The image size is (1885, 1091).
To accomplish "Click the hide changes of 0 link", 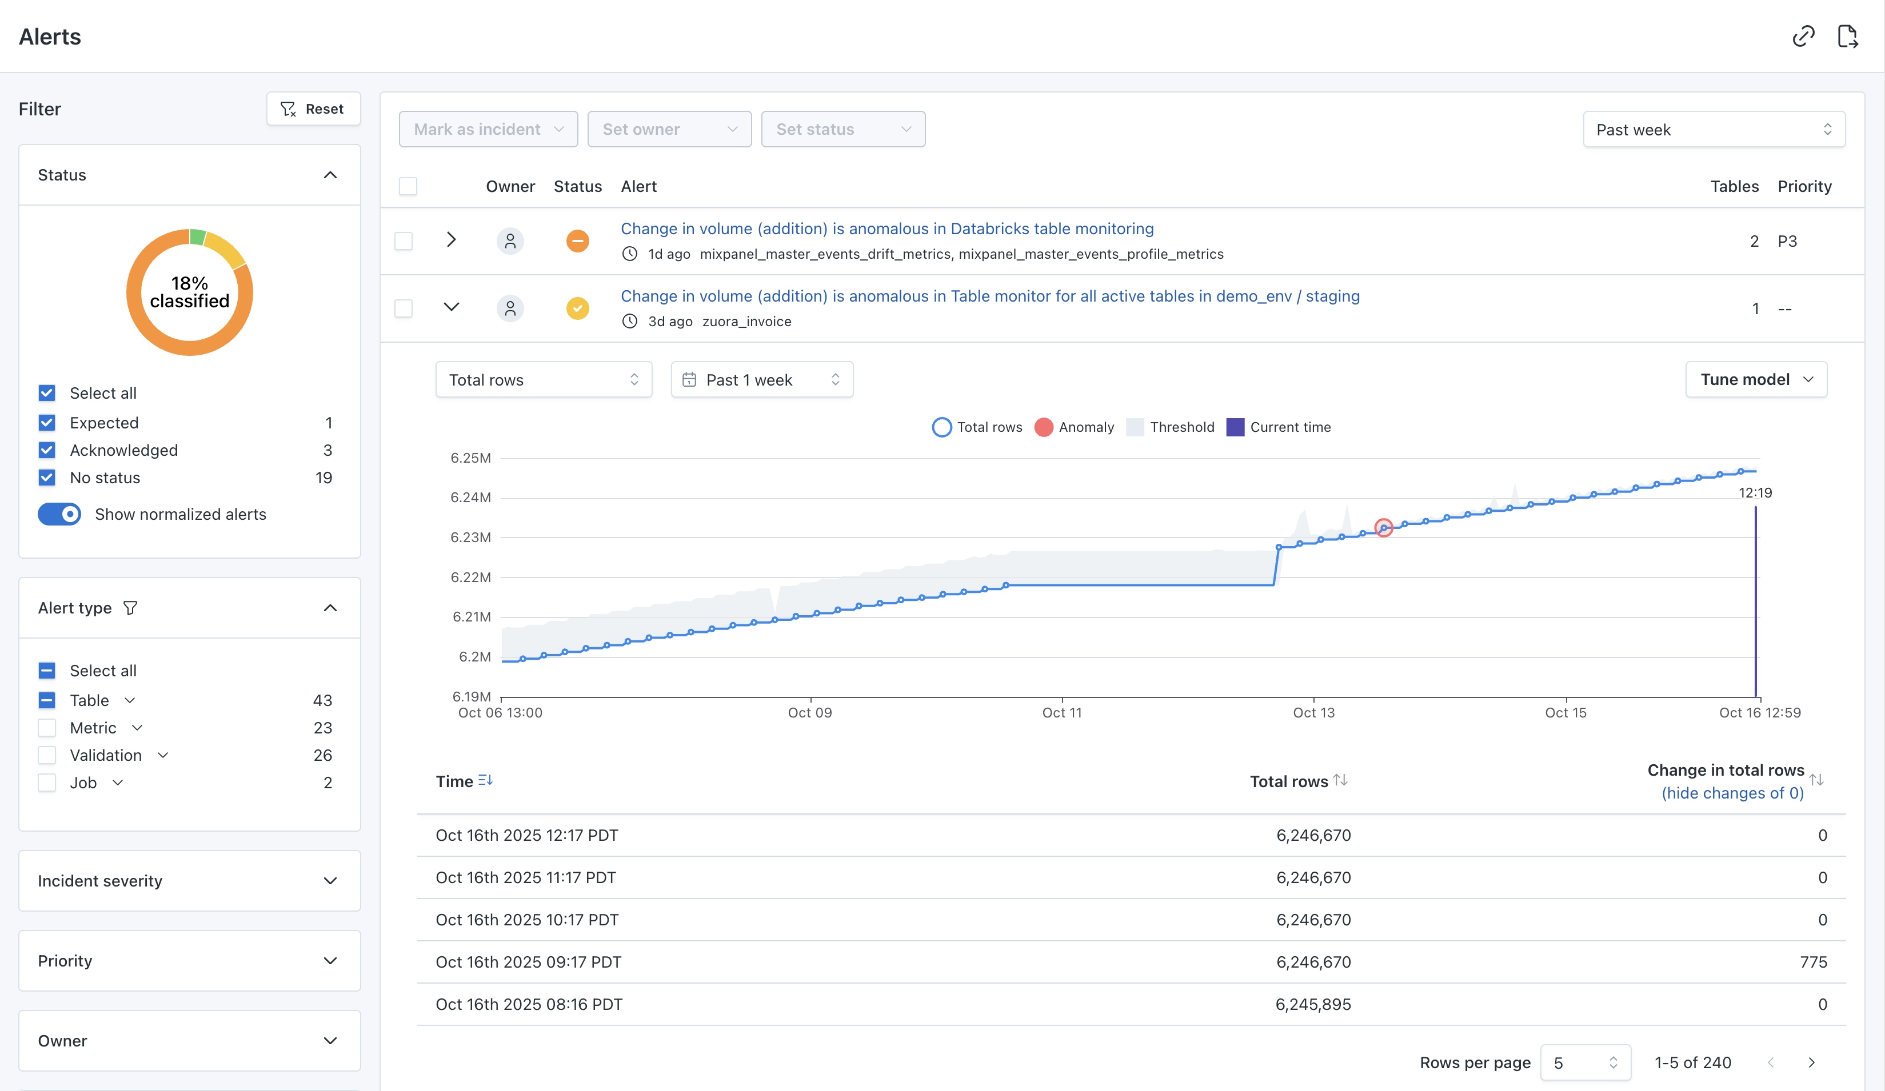I will pos(1732,793).
